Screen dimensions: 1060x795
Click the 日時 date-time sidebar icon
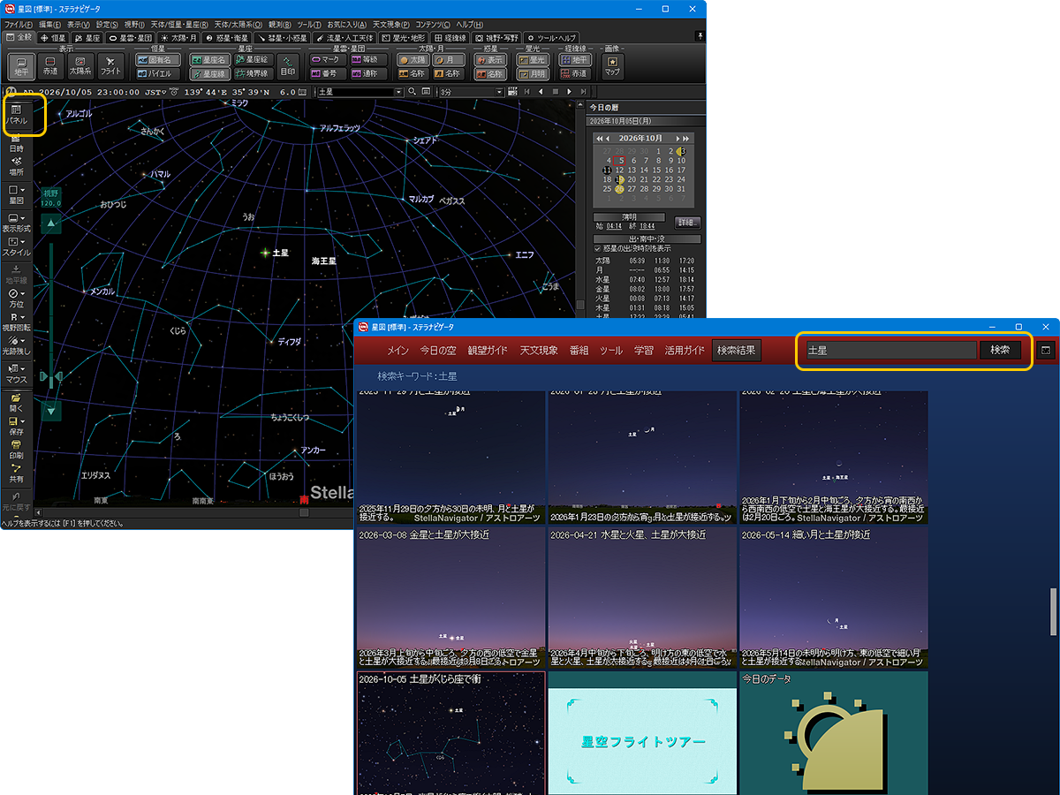tap(16, 144)
